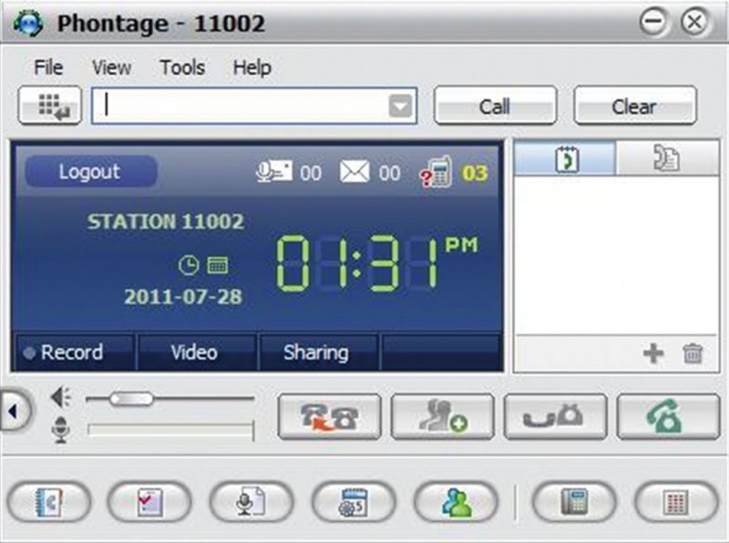Click the call transfer button

click(x=329, y=416)
